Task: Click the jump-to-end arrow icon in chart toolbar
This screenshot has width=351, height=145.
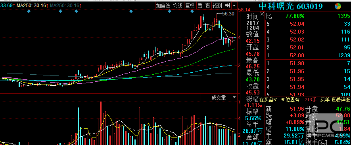Action: coord(228,6)
